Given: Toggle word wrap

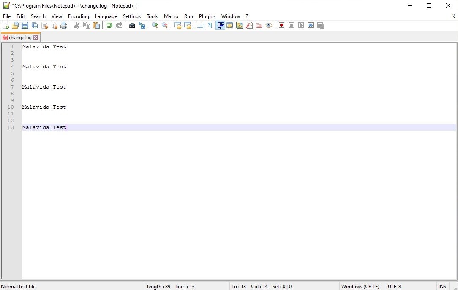Looking at the screenshot, I should coord(200,25).
